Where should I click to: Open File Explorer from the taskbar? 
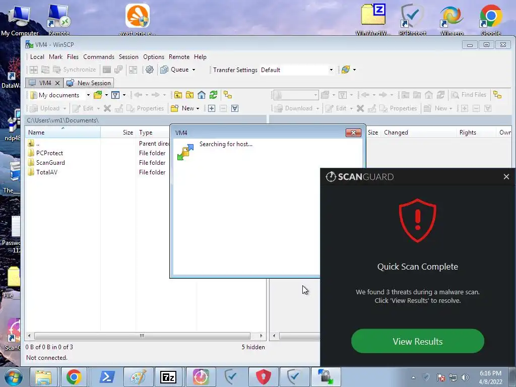tap(43, 377)
